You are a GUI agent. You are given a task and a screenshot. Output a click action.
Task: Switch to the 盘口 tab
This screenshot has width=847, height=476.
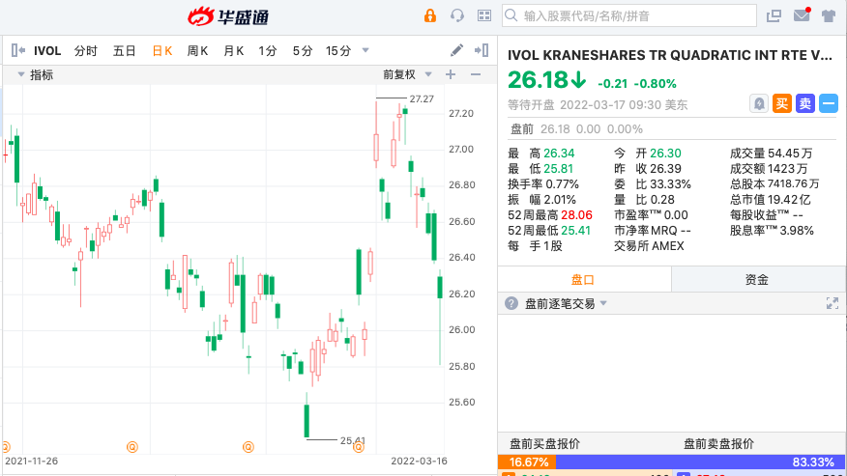(x=584, y=280)
